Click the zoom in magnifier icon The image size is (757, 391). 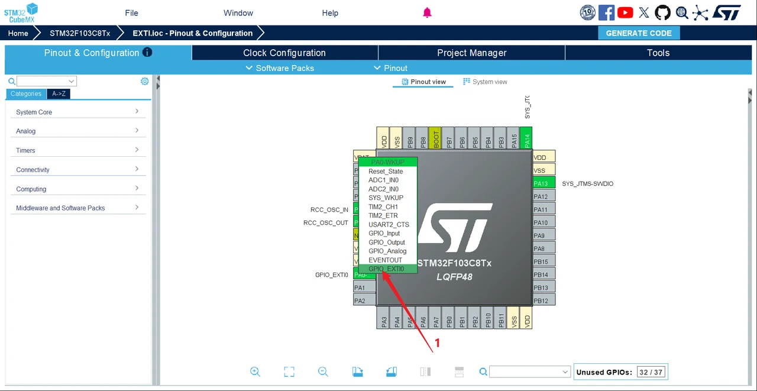(x=255, y=371)
